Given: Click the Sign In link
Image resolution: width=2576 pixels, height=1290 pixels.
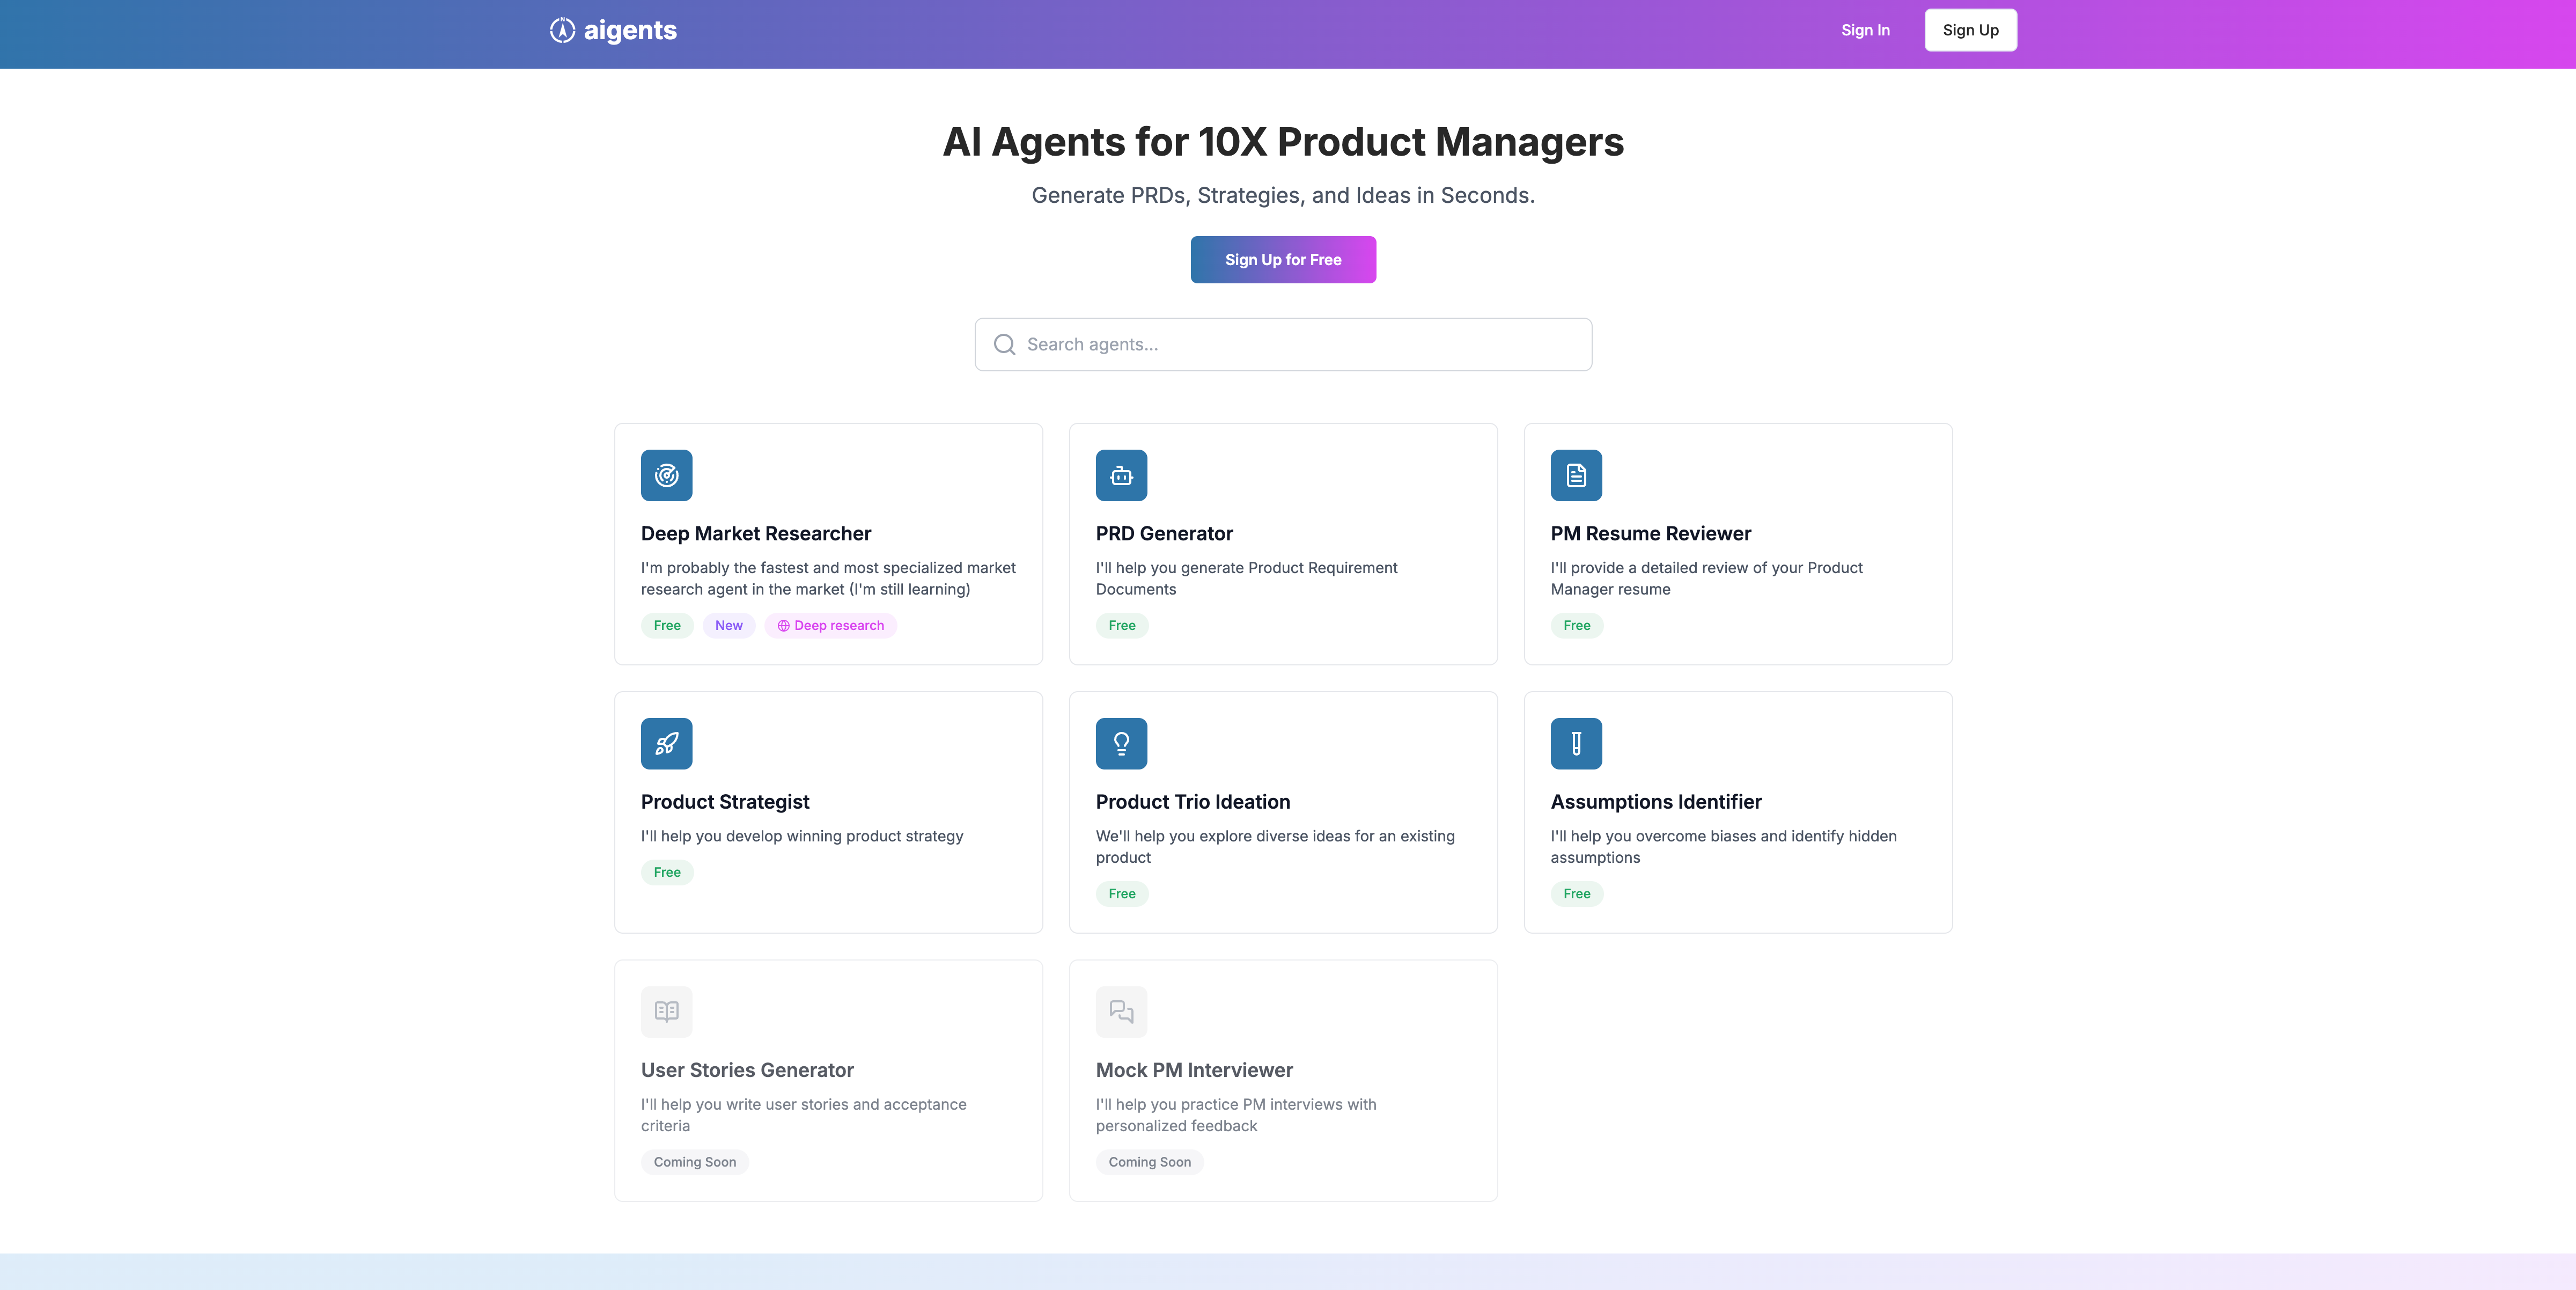Looking at the screenshot, I should (x=1865, y=30).
